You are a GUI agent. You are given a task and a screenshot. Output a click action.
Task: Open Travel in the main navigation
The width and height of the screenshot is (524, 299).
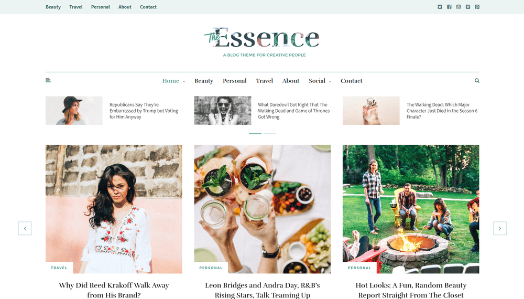click(264, 81)
